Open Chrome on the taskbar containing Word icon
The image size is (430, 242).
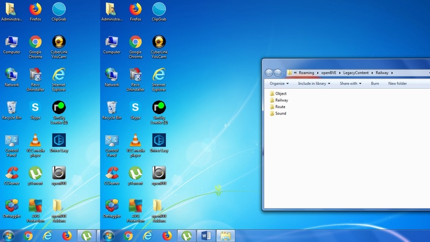pos(128,236)
